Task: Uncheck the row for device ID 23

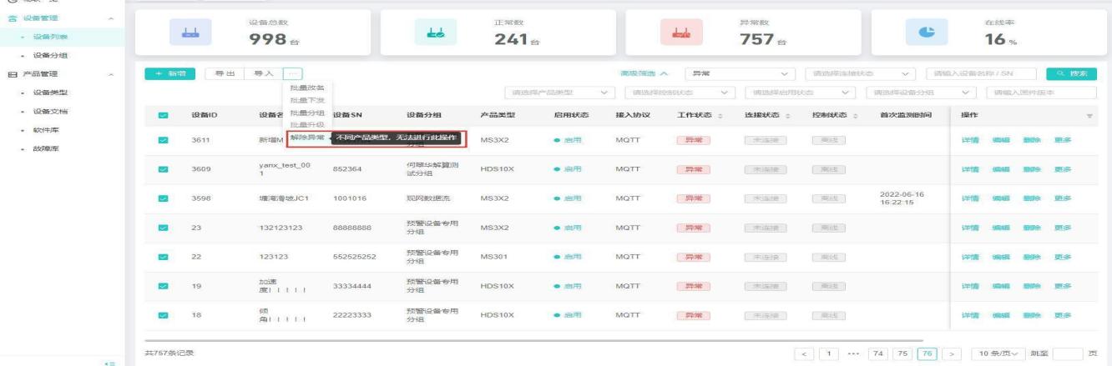Action: click(x=163, y=227)
